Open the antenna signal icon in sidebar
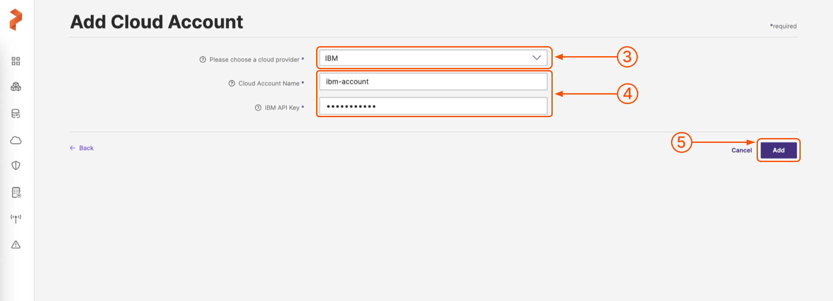833x301 pixels. tap(16, 219)
